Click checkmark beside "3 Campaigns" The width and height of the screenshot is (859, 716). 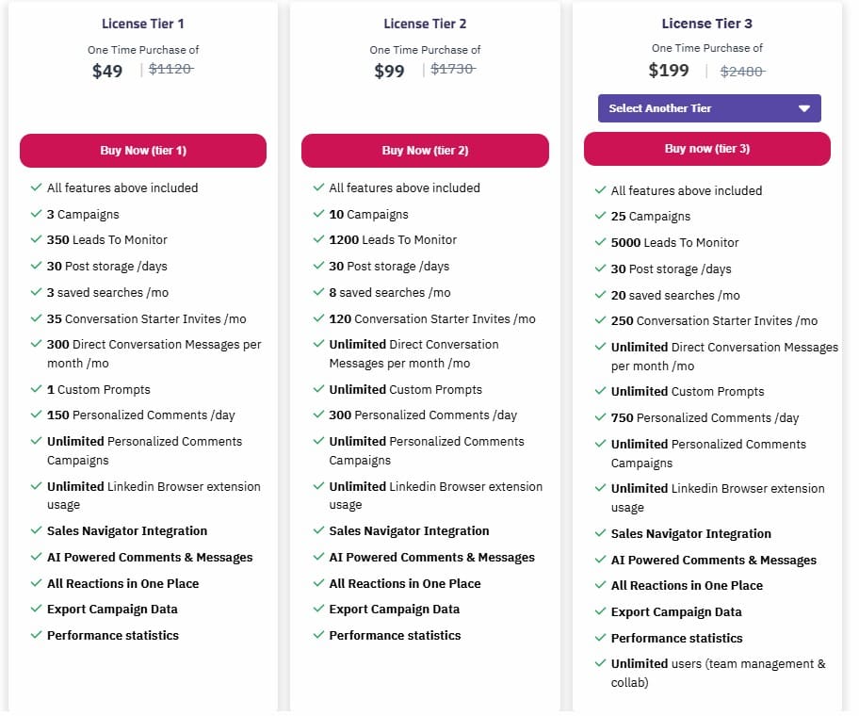point(36,214)
